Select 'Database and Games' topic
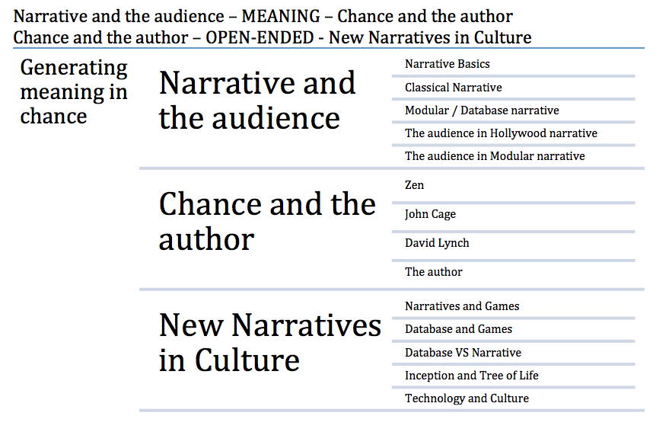Screen dimensions: 672x432 click(x=458, y=329)
